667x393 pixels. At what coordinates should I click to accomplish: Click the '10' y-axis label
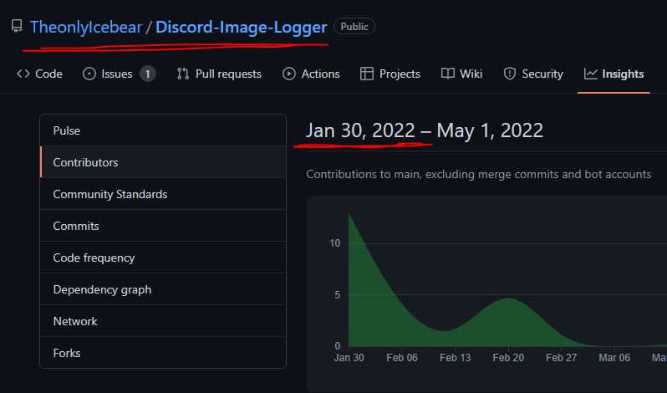pyautogui.click(x=335, y=243)
